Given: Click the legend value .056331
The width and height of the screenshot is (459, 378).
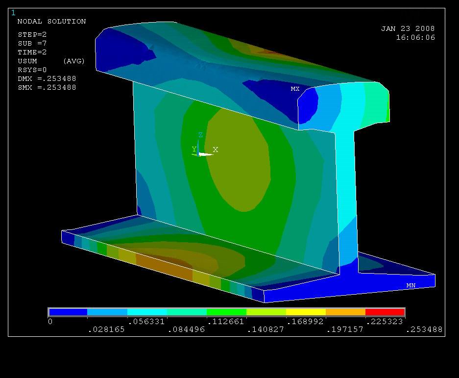Looking at the screenshot, I should (x=146, y=322).
